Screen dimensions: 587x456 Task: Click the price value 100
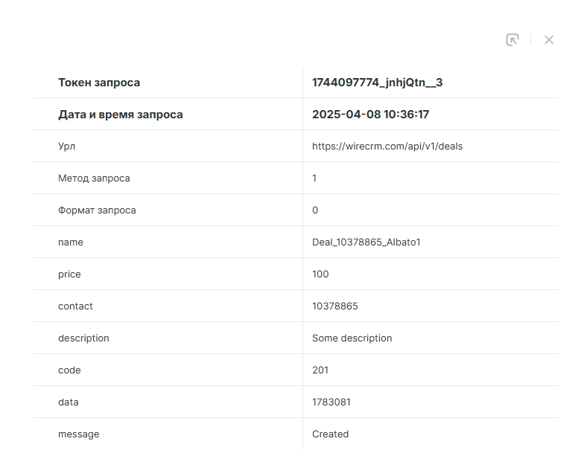(x=320, y=274)
